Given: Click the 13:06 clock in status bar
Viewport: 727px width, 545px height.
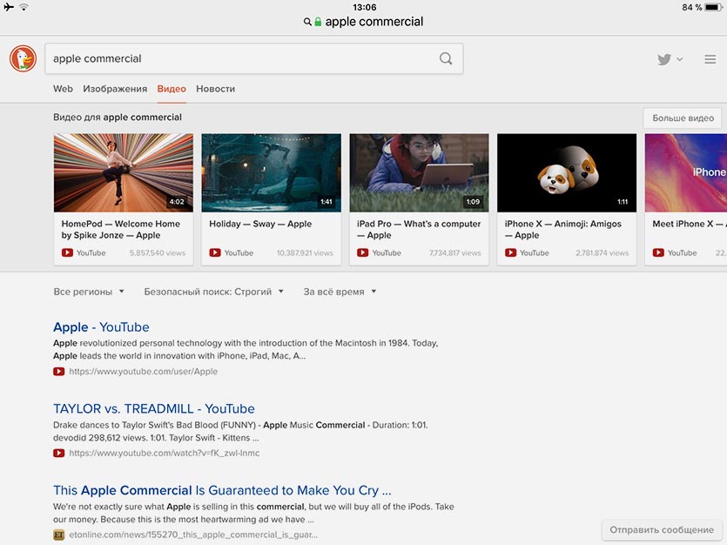Looking at the screenshot, I should [x=365, y=7].
